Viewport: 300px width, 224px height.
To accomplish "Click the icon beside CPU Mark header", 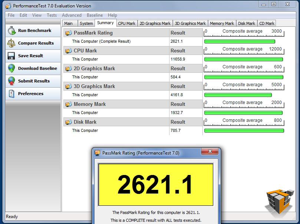I will point(69,51).
